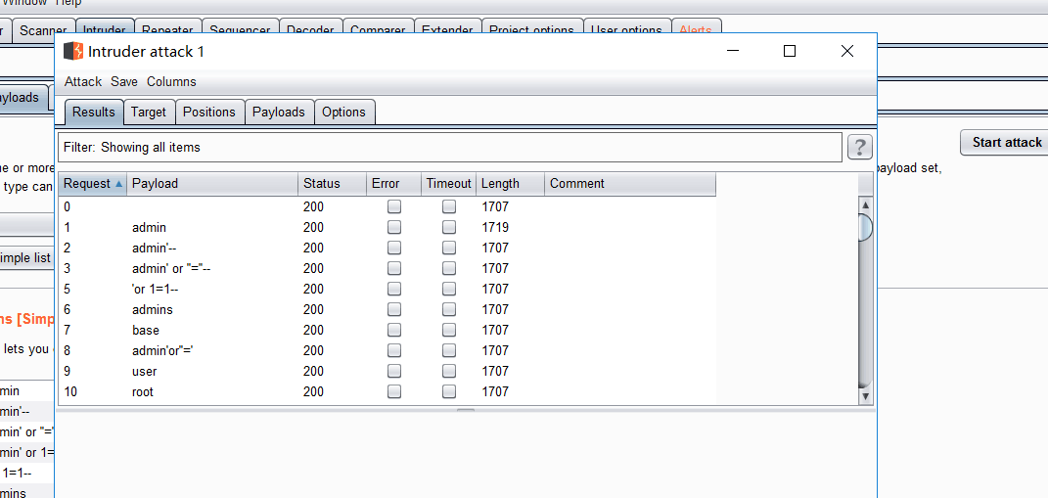Toggle Timeout checkbox for payload admin'--

(x=449, y=248)
